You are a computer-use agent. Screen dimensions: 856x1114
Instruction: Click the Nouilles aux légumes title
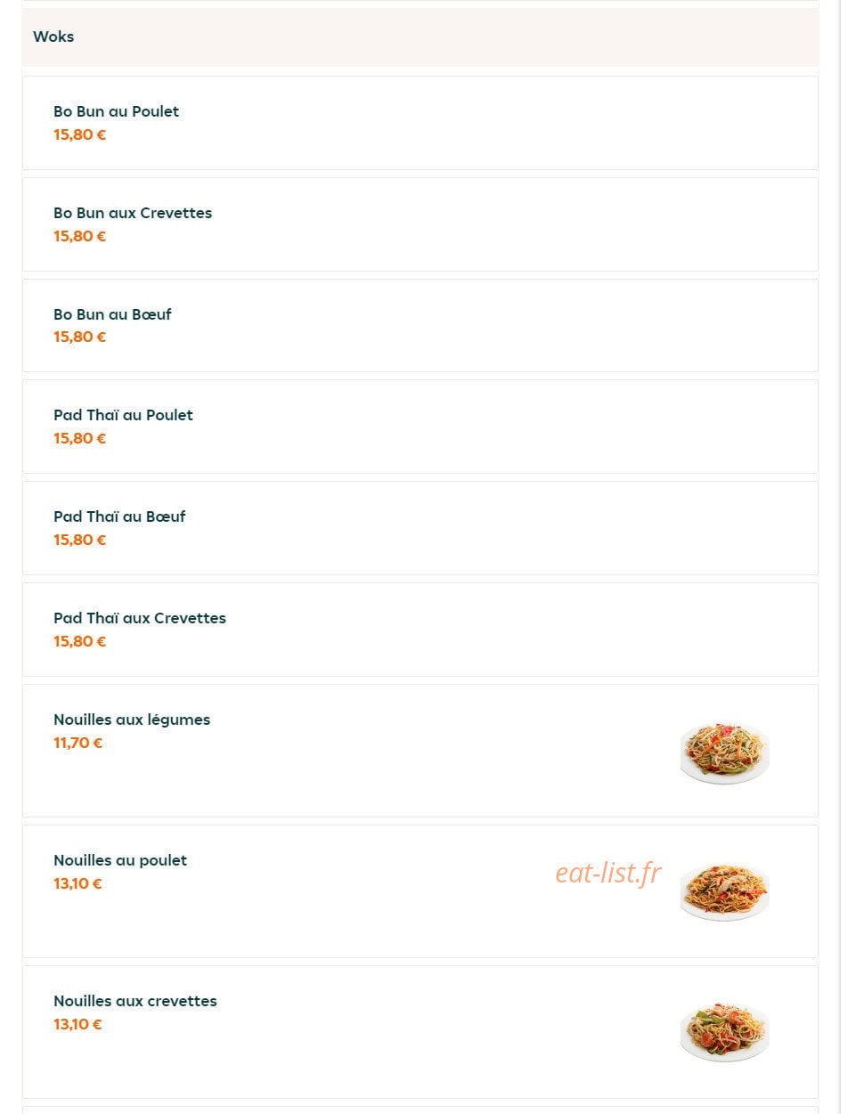(132, 720)
